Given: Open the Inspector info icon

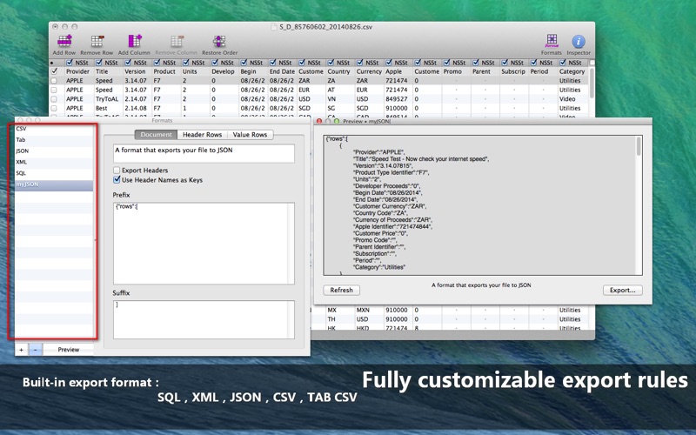Looking at the screenshot, I should pos(578,42).
